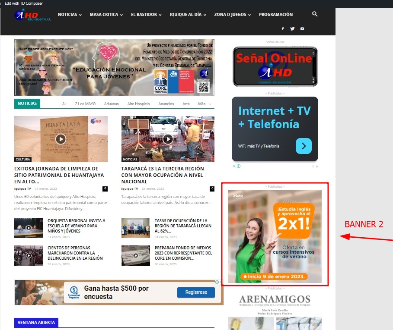Expand the Masa Critica dropdown menu
This screenshot has width=393, height=330.
[106, 15]
